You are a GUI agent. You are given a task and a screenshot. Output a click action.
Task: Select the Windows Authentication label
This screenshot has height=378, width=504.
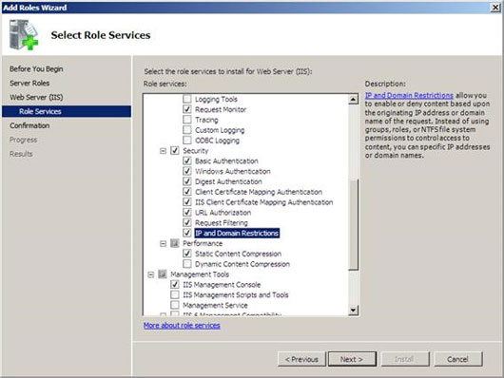point(233,171)
